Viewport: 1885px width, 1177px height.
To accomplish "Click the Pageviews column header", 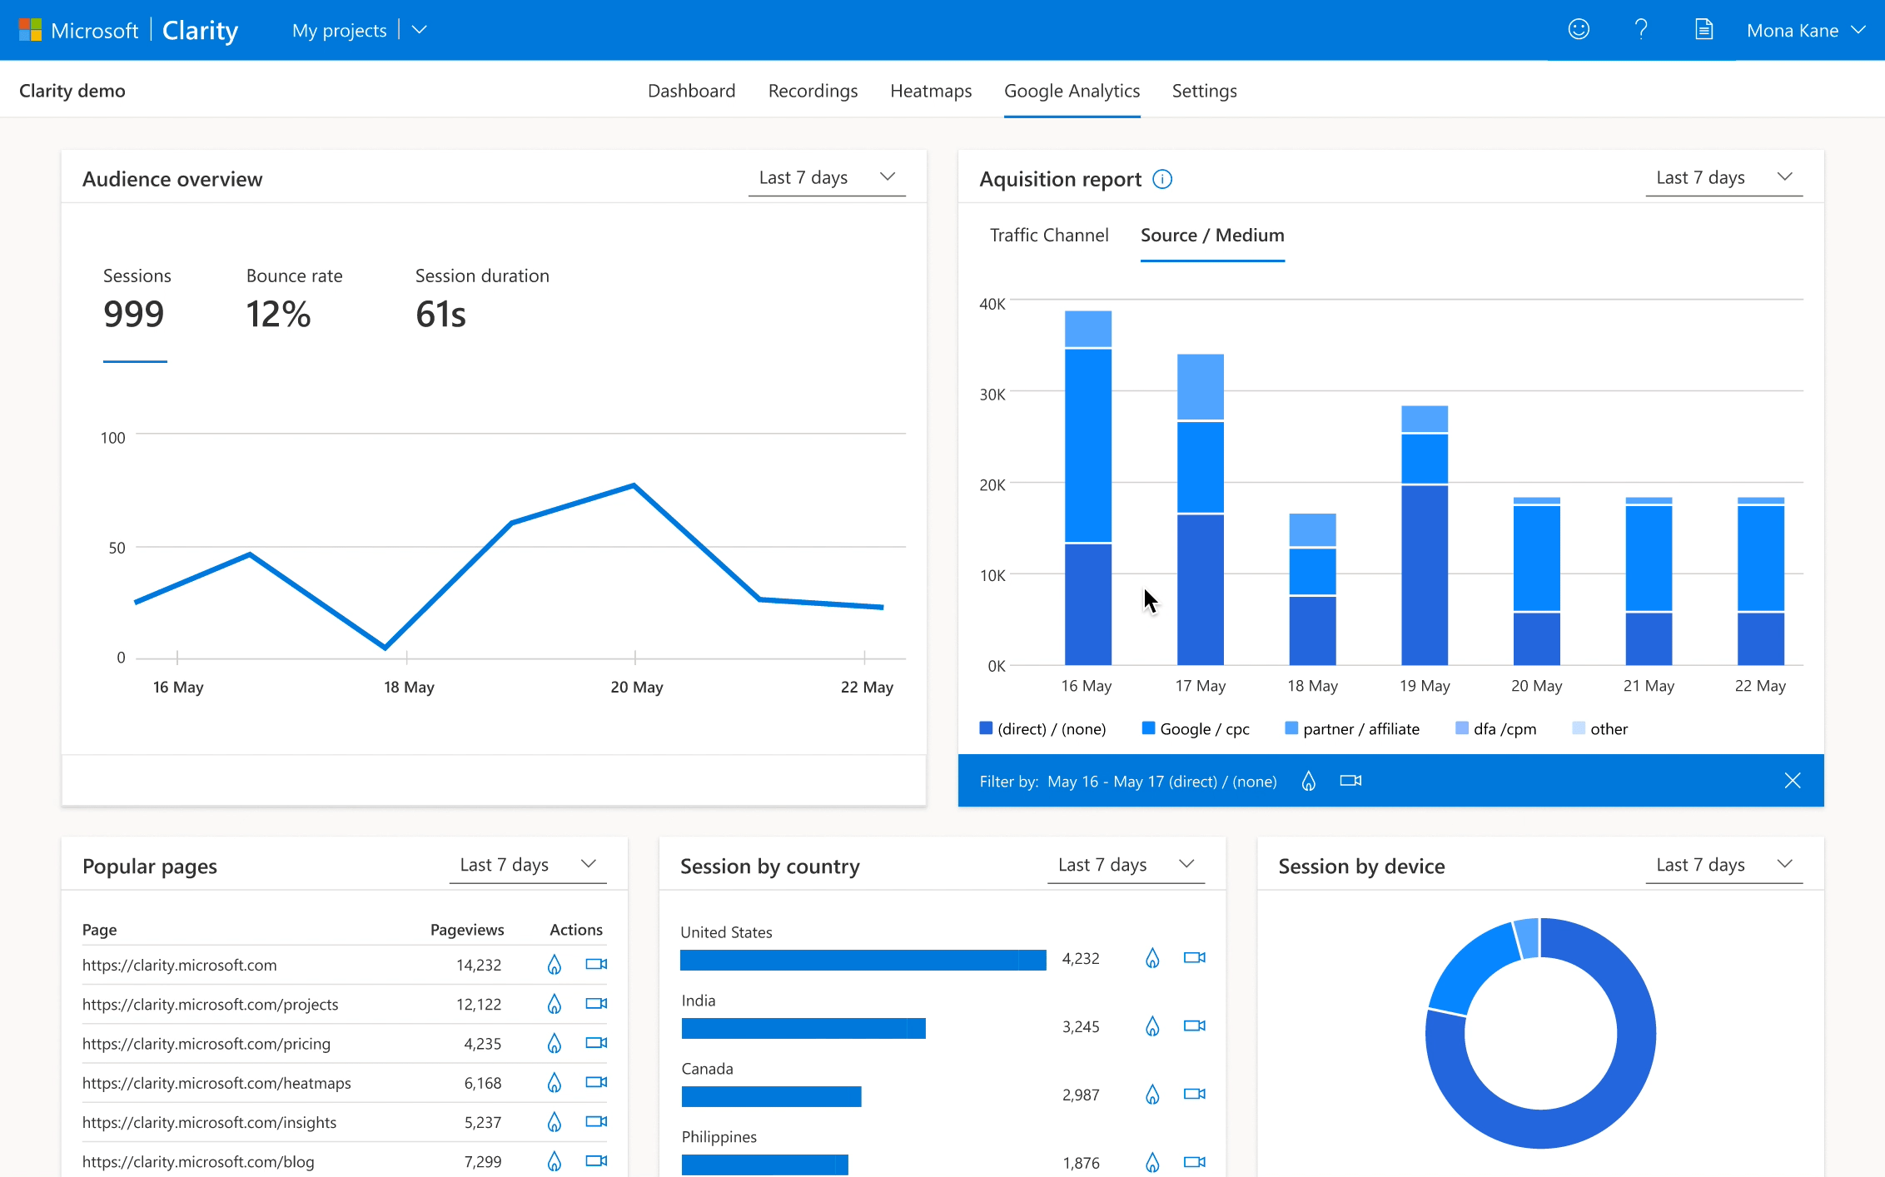I will click(467, 930).
